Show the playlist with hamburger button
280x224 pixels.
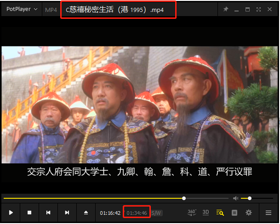point(269,213)
